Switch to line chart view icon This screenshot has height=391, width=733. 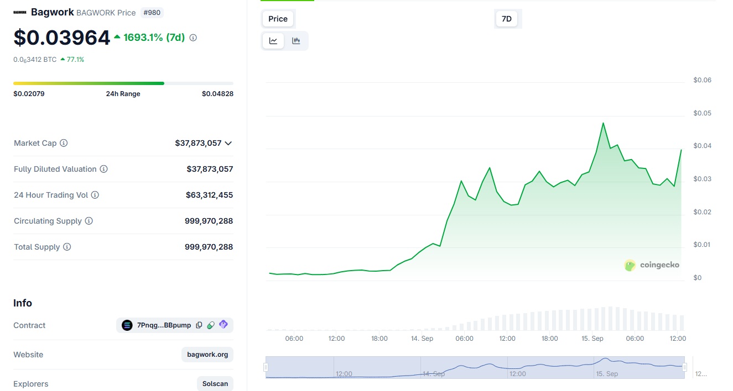click(x=273, y=41)
